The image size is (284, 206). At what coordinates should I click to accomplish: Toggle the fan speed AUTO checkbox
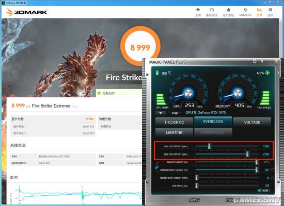[259, 191]
